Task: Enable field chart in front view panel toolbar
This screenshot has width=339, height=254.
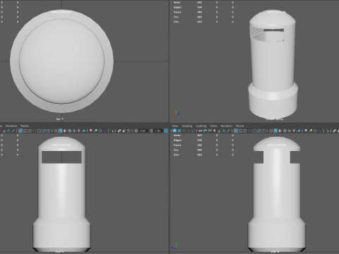Action: pyautogui.click(x=39, y=131)
